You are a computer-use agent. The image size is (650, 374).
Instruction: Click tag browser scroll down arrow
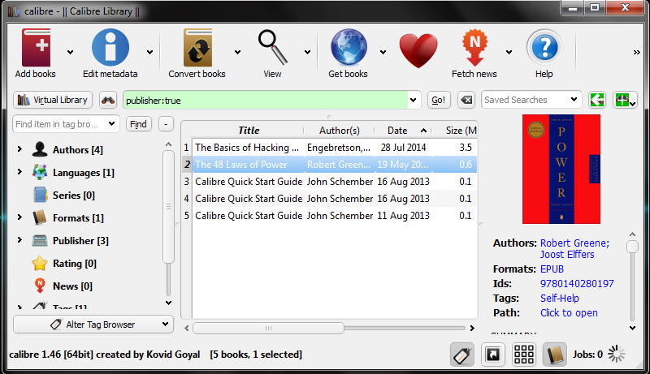[168, 303]
